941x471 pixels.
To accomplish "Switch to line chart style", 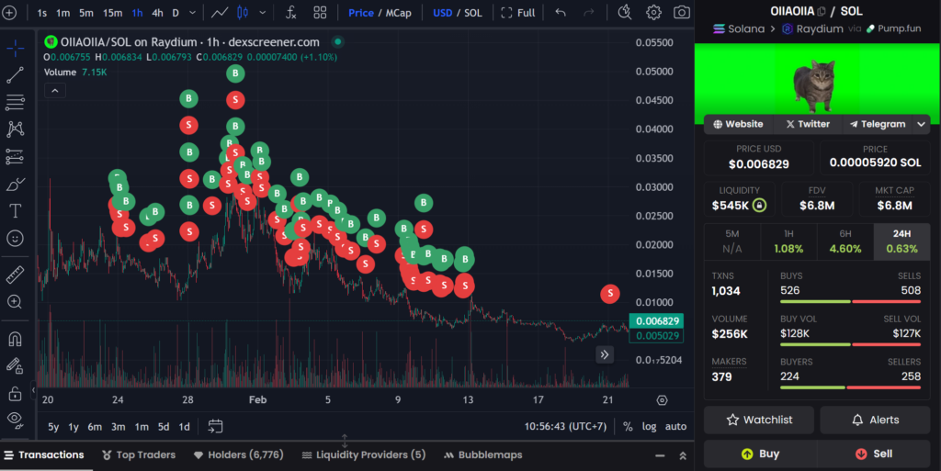I will (x=220, y=13).
